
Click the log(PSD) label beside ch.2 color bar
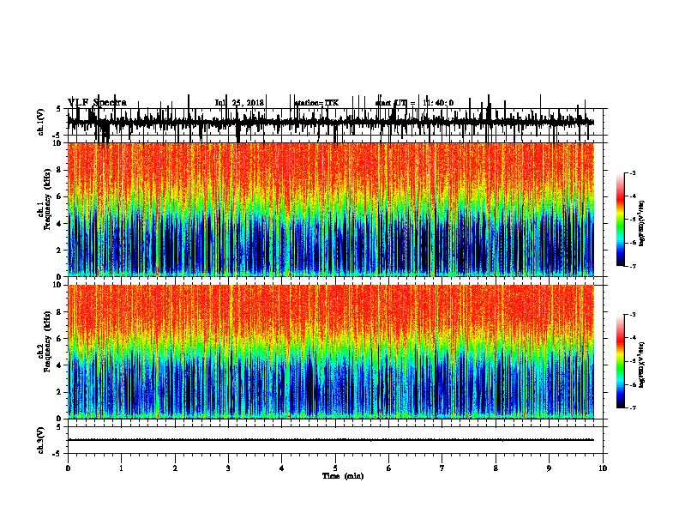[x=641, y=365]
